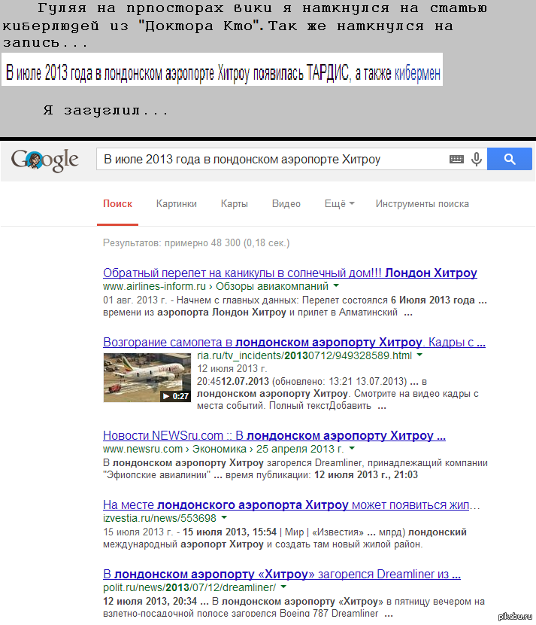Expand arrow beside airlines-inform.ru URL
This screenshot has height=625, width=536.
coord(336,286)
